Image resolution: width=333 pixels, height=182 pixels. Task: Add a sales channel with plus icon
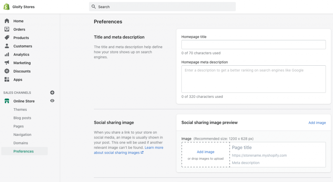pos(52,93)
